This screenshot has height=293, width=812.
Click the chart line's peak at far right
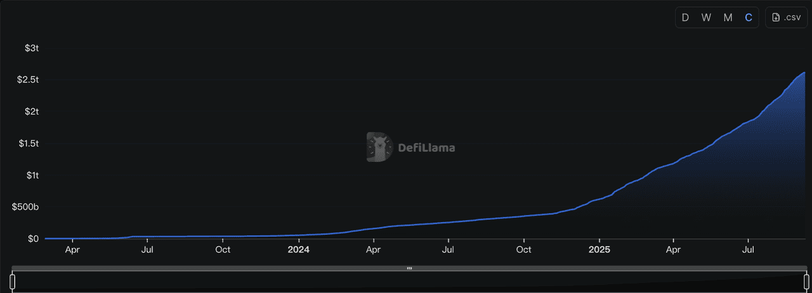(x=804, y=73)
